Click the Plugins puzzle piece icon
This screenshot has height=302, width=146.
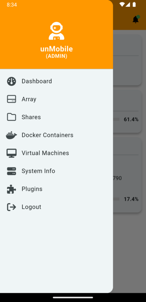point(12,189)
